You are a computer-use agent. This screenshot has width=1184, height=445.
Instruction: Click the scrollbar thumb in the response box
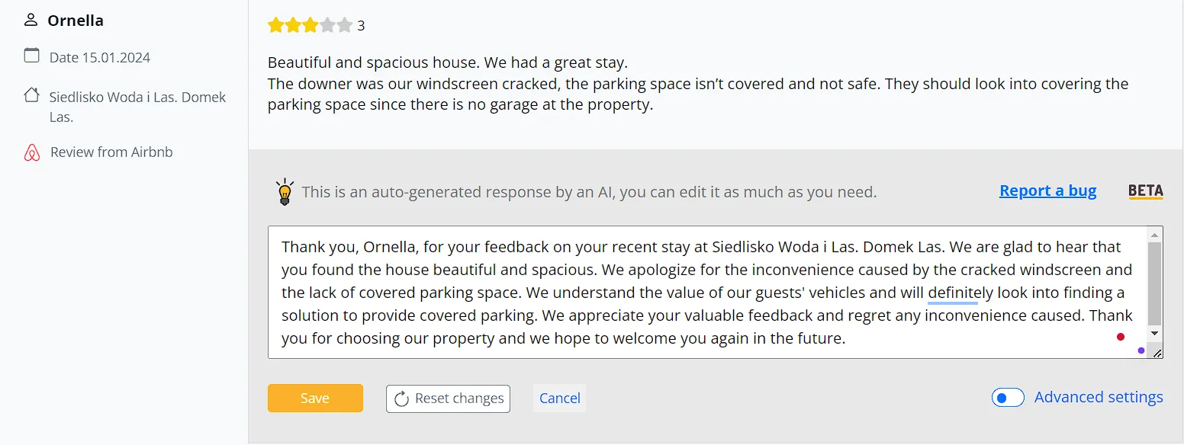point(1154,283)
